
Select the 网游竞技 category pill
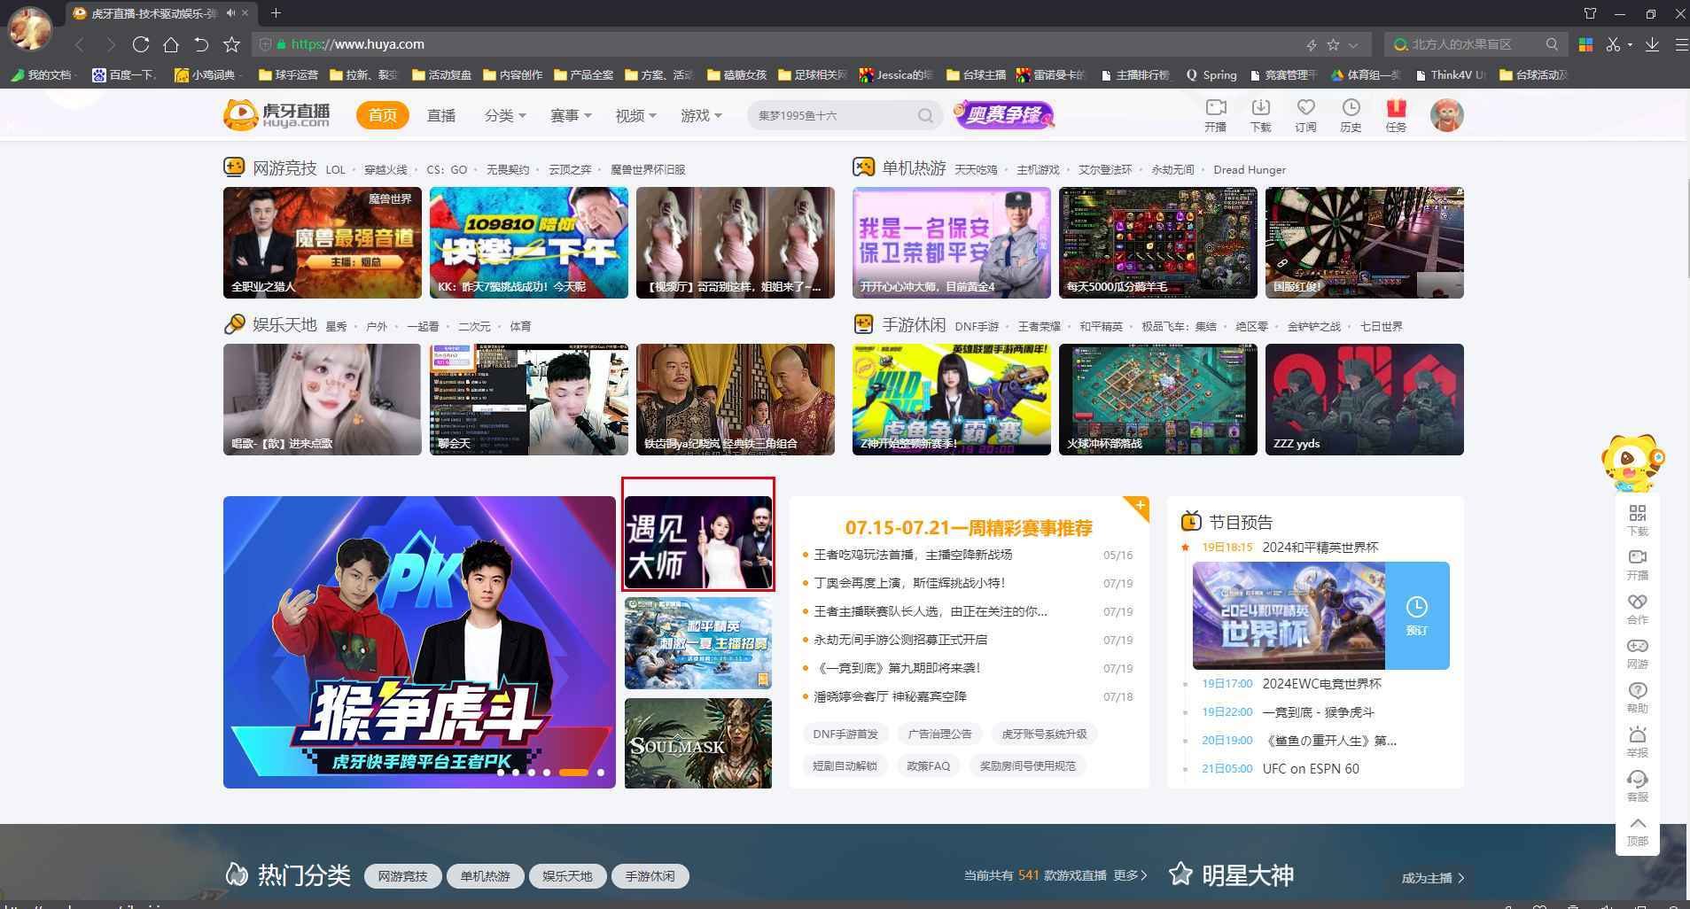[x=402, y=876]
